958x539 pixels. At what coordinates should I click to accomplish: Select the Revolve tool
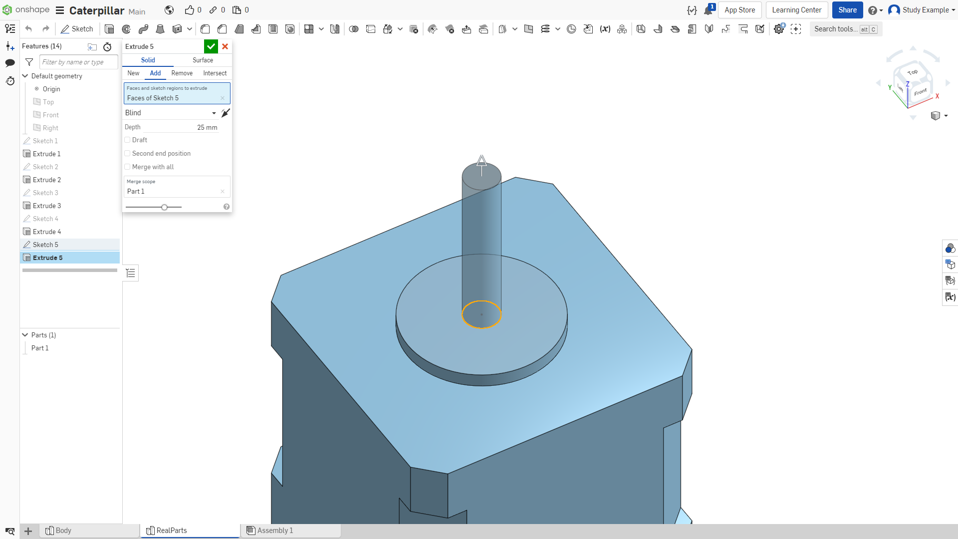pos(126,29)
